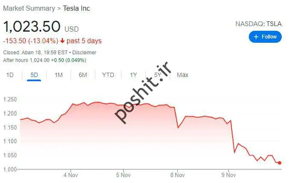Select the 1D time range tab
The height and width of the screenshot is (183, 289).
[x=10, y=75]
